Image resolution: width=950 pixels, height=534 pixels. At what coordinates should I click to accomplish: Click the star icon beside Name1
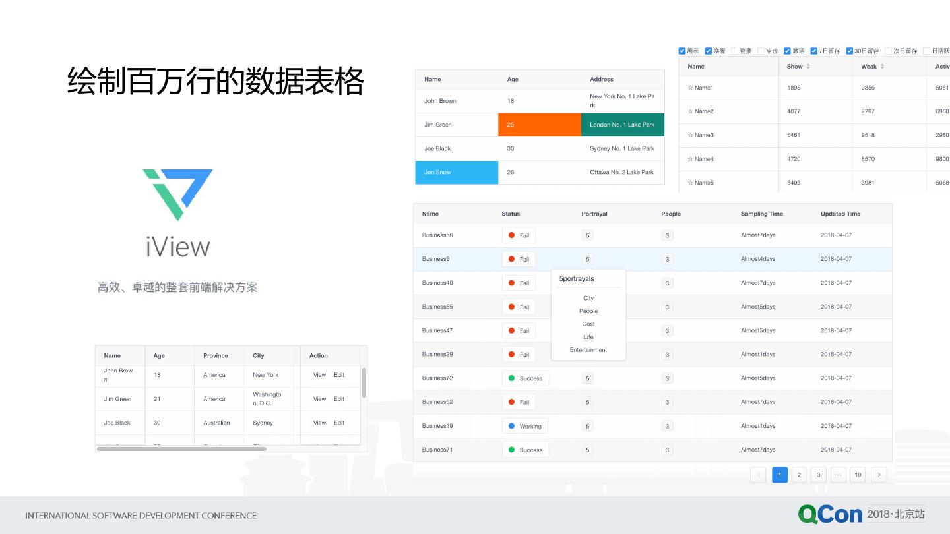click(691, 88)
